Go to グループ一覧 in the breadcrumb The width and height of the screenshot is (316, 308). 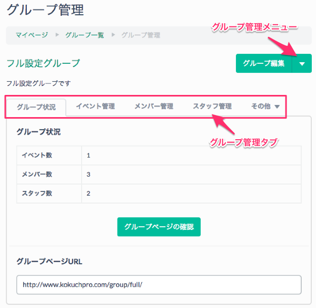click(x=84, y=35)
